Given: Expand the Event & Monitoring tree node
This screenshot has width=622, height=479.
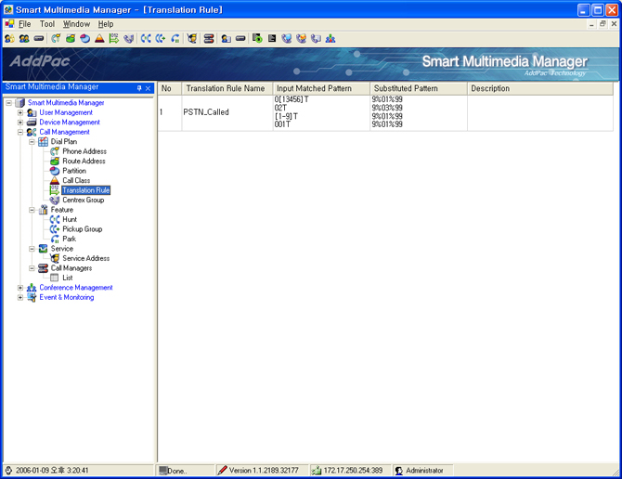Looking at the screenshot, I should [x=20, y=298].
